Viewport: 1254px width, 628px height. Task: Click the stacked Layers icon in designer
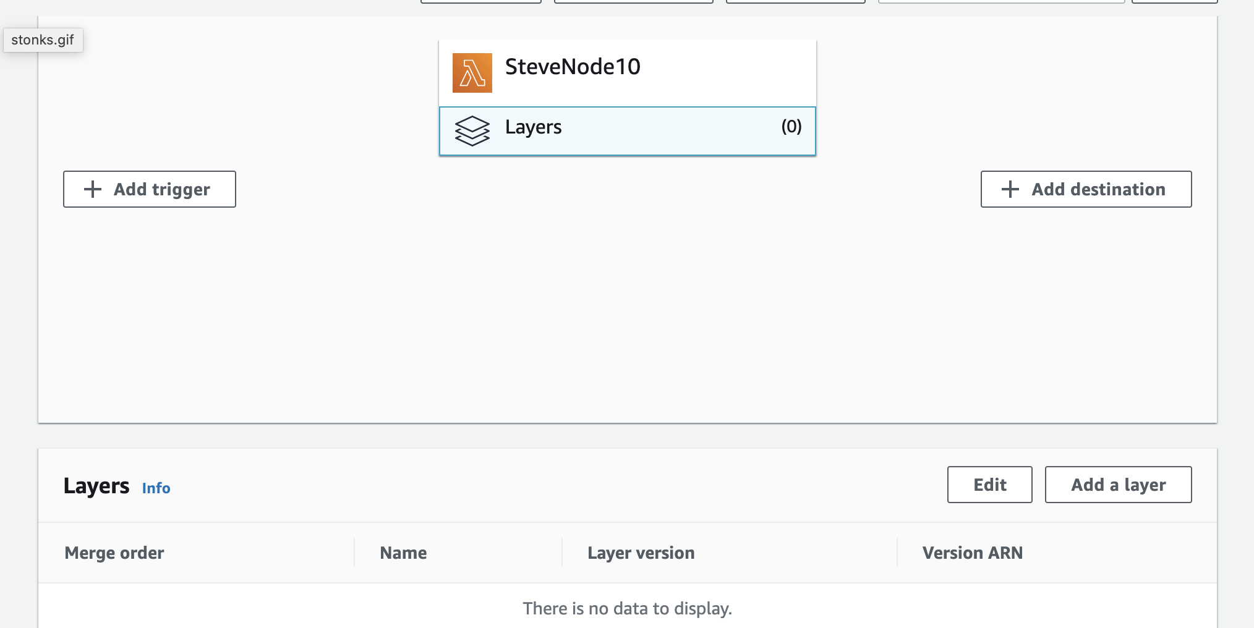click(472, 130)
